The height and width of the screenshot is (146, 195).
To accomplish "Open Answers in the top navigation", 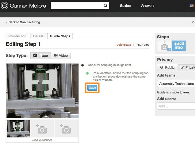I will point(148,6).
